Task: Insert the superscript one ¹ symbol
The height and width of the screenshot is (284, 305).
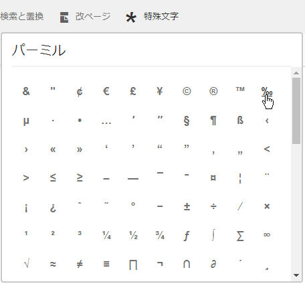Action: (x=26, y=233)
